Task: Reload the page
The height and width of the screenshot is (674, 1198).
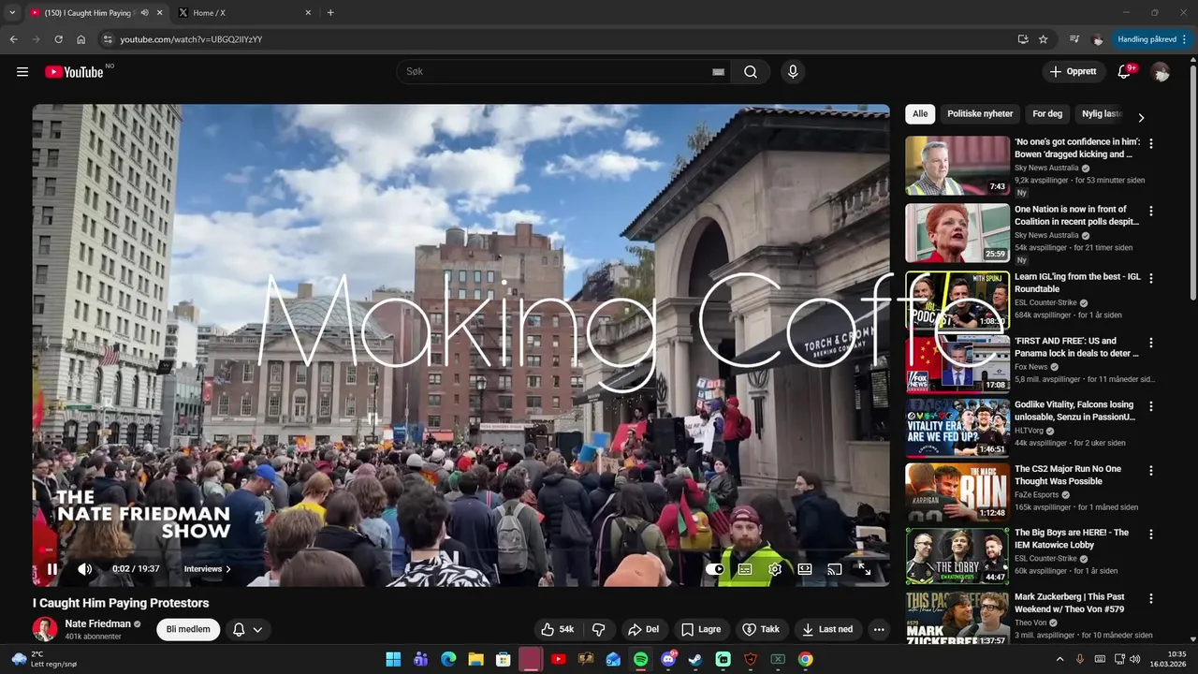Action: pyautogui.click(x=58, y=39)
